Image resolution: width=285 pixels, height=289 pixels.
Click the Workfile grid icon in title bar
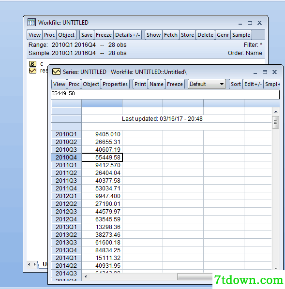[31, 23]
